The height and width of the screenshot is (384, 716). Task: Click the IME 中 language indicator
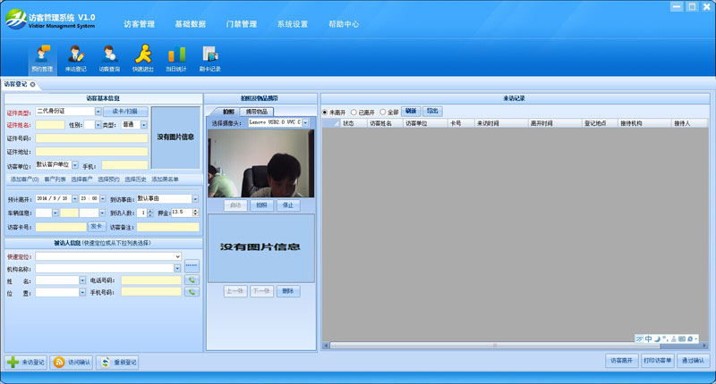click(x=648, y=339)
